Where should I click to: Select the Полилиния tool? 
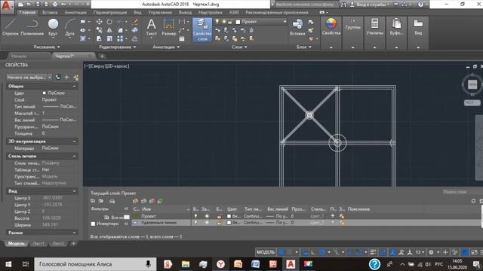32,27
